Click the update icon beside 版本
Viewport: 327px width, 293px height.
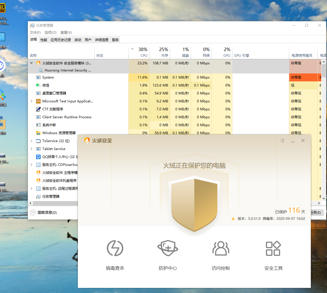[x=233, y=219]
